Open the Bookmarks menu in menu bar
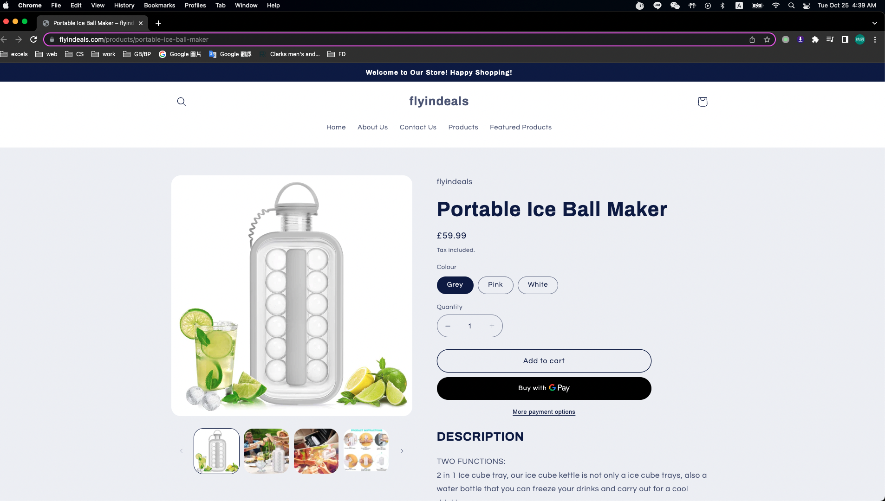885x501 pixels. pos(159,5)
